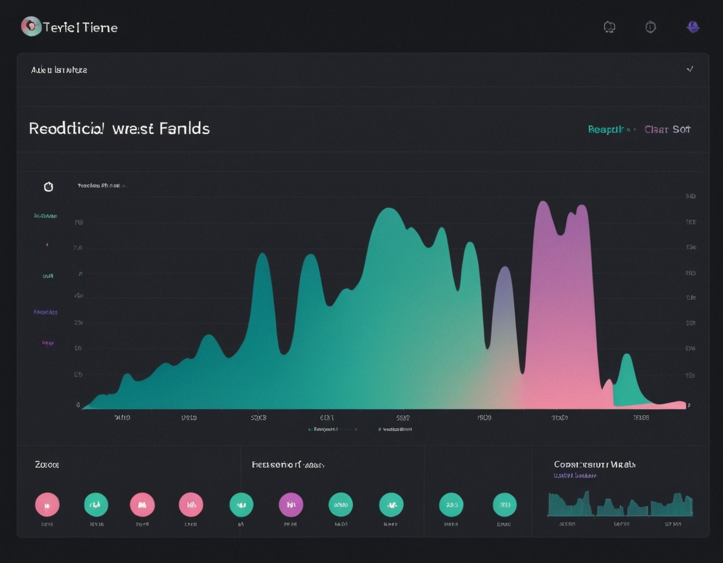
Task: Click the white "Sot" option
Action: pyautogui.click(x=682, y=129)
